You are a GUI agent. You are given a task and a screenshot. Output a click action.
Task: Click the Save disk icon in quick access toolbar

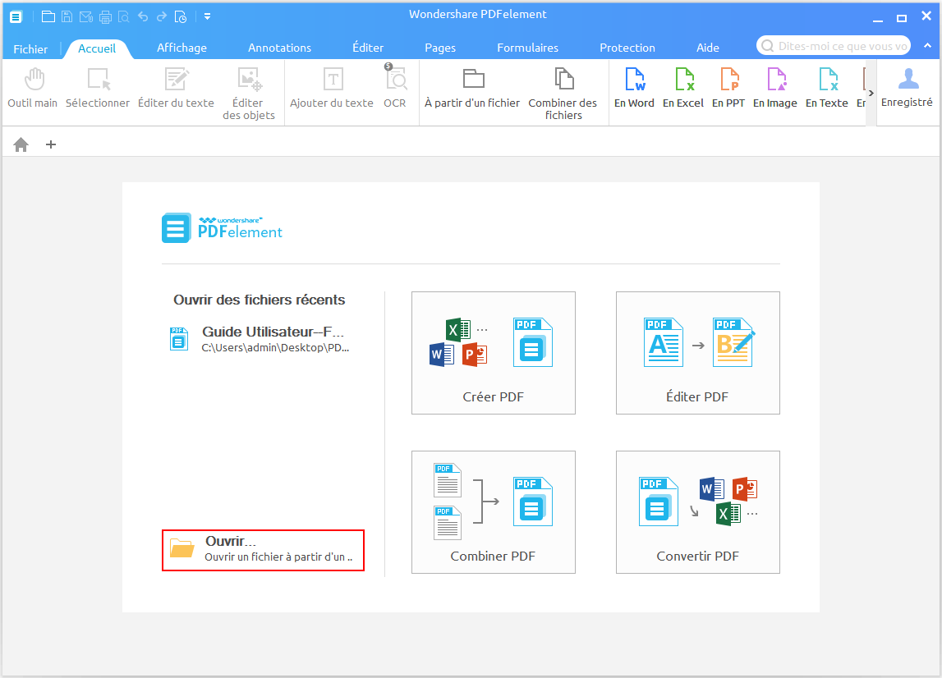(x=67, y=16)
